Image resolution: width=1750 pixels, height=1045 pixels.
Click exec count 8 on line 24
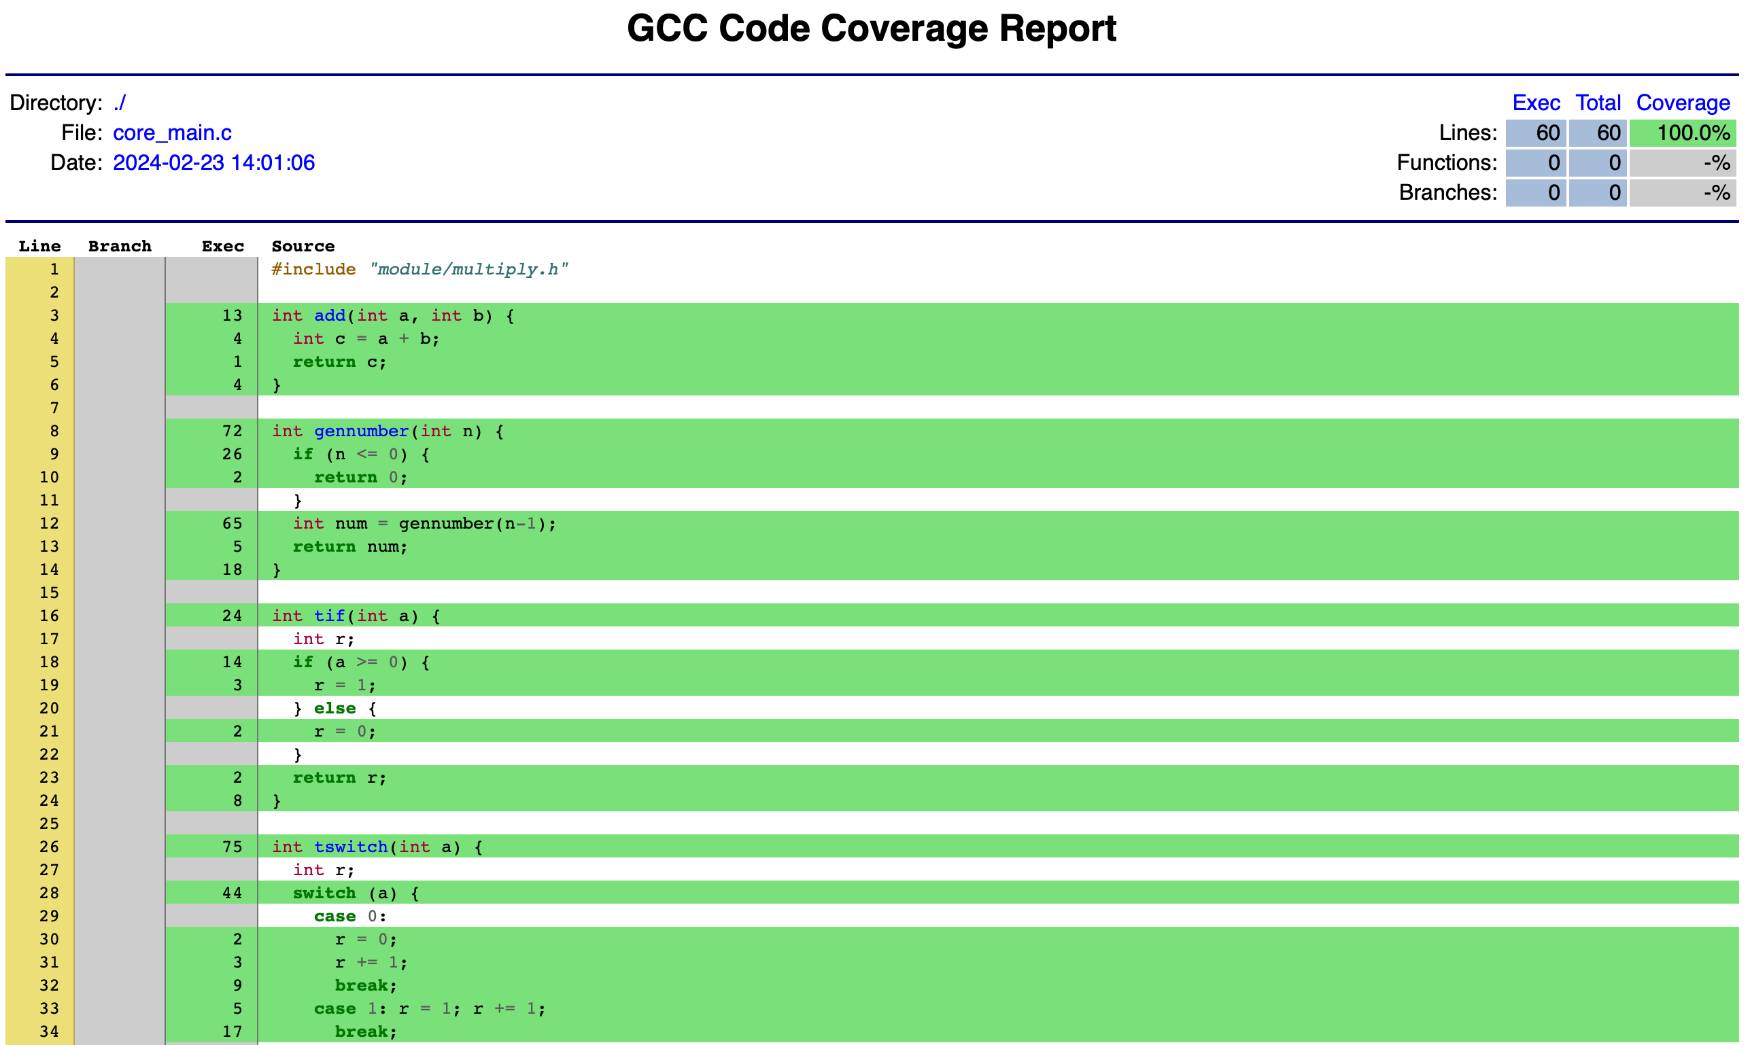click(237, 800)
